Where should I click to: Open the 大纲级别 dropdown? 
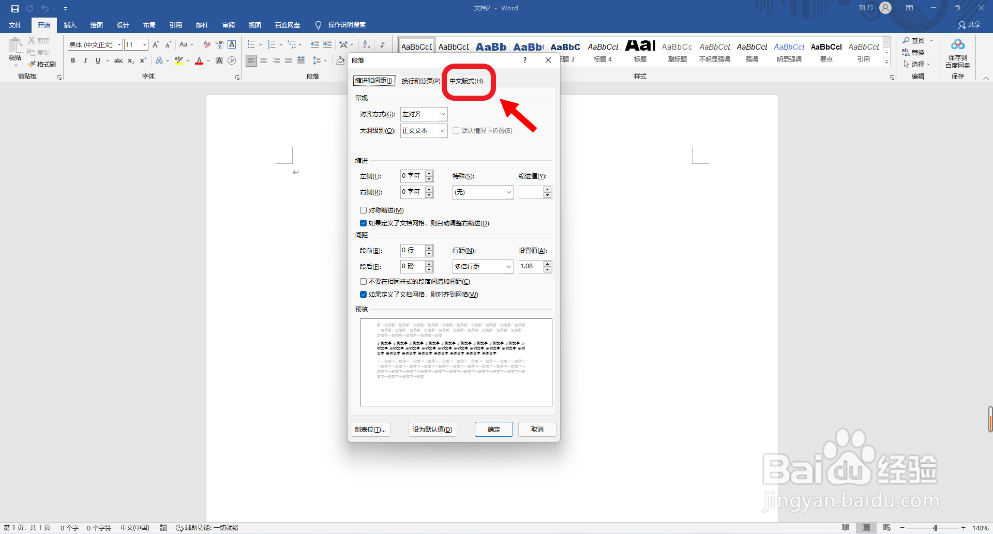(442, 131)
